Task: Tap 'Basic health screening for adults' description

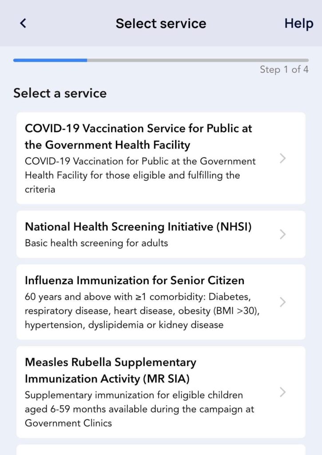Action: tap(96, 243)
